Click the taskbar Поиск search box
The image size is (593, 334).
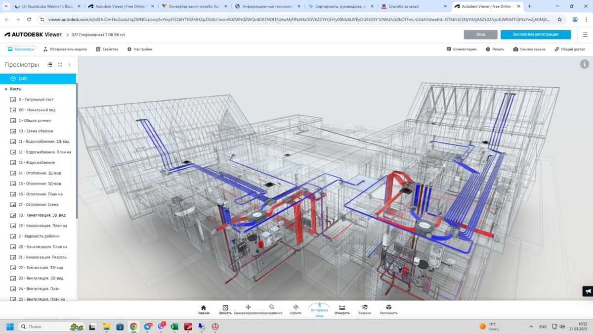click(x=51, y=327)
